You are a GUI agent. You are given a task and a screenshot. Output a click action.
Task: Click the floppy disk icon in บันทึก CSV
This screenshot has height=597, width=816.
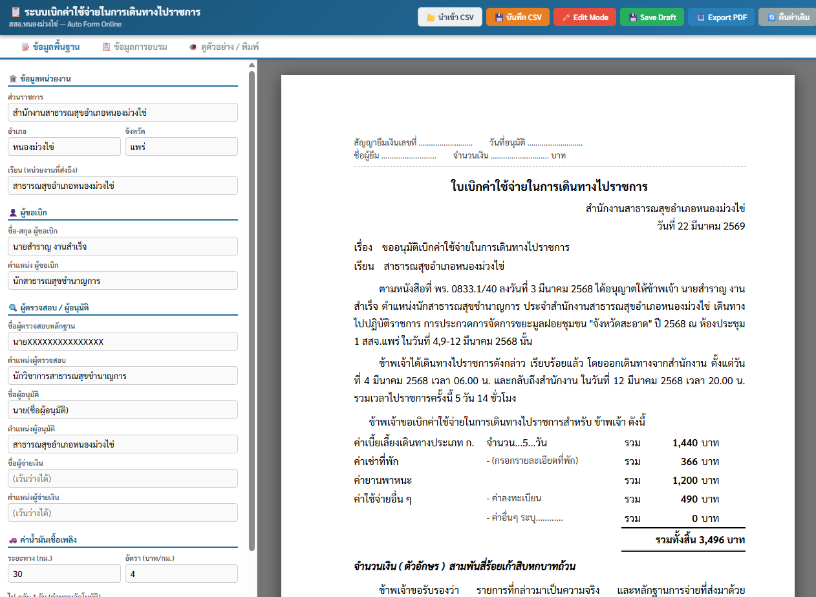[x=499, y=17]
